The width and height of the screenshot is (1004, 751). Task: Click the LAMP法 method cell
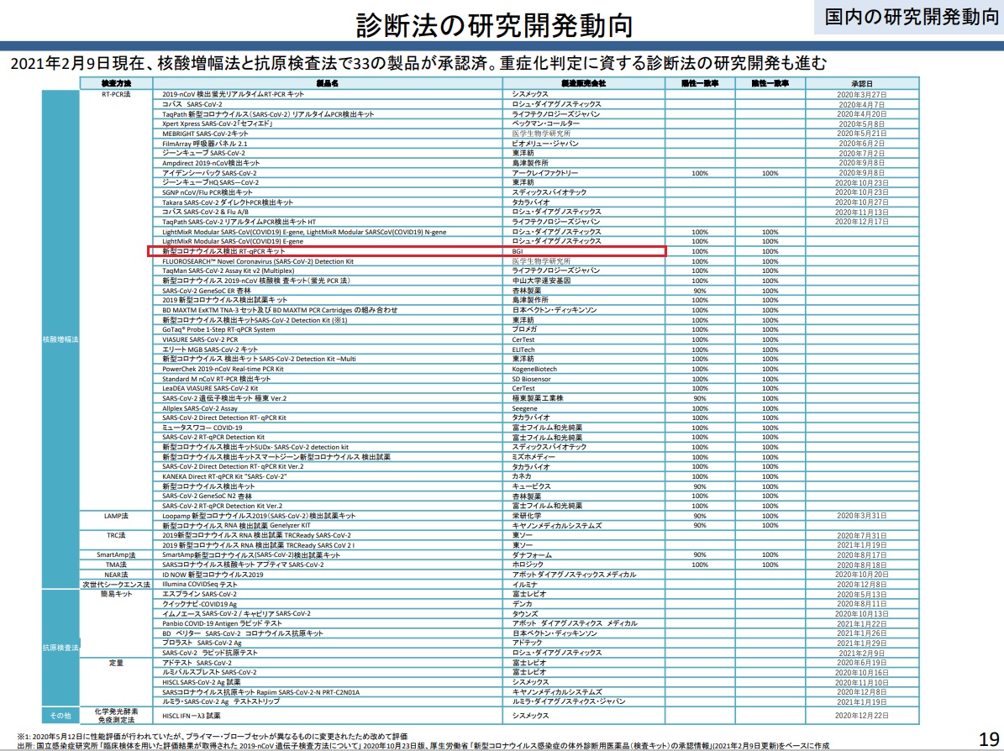[116, 516]
